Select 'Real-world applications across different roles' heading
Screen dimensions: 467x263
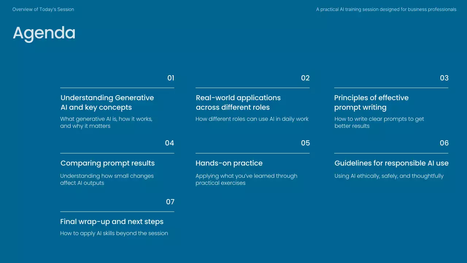pyautogui.click(x=238, y=103)
